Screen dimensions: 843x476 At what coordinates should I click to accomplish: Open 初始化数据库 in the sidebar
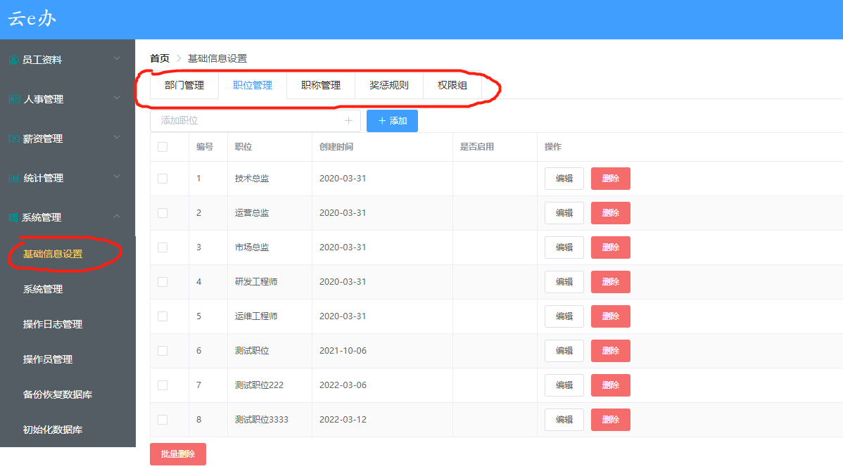(x=53, y=430)
